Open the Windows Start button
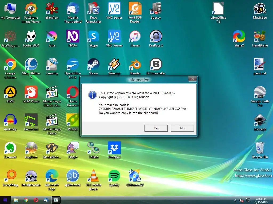 5,200
